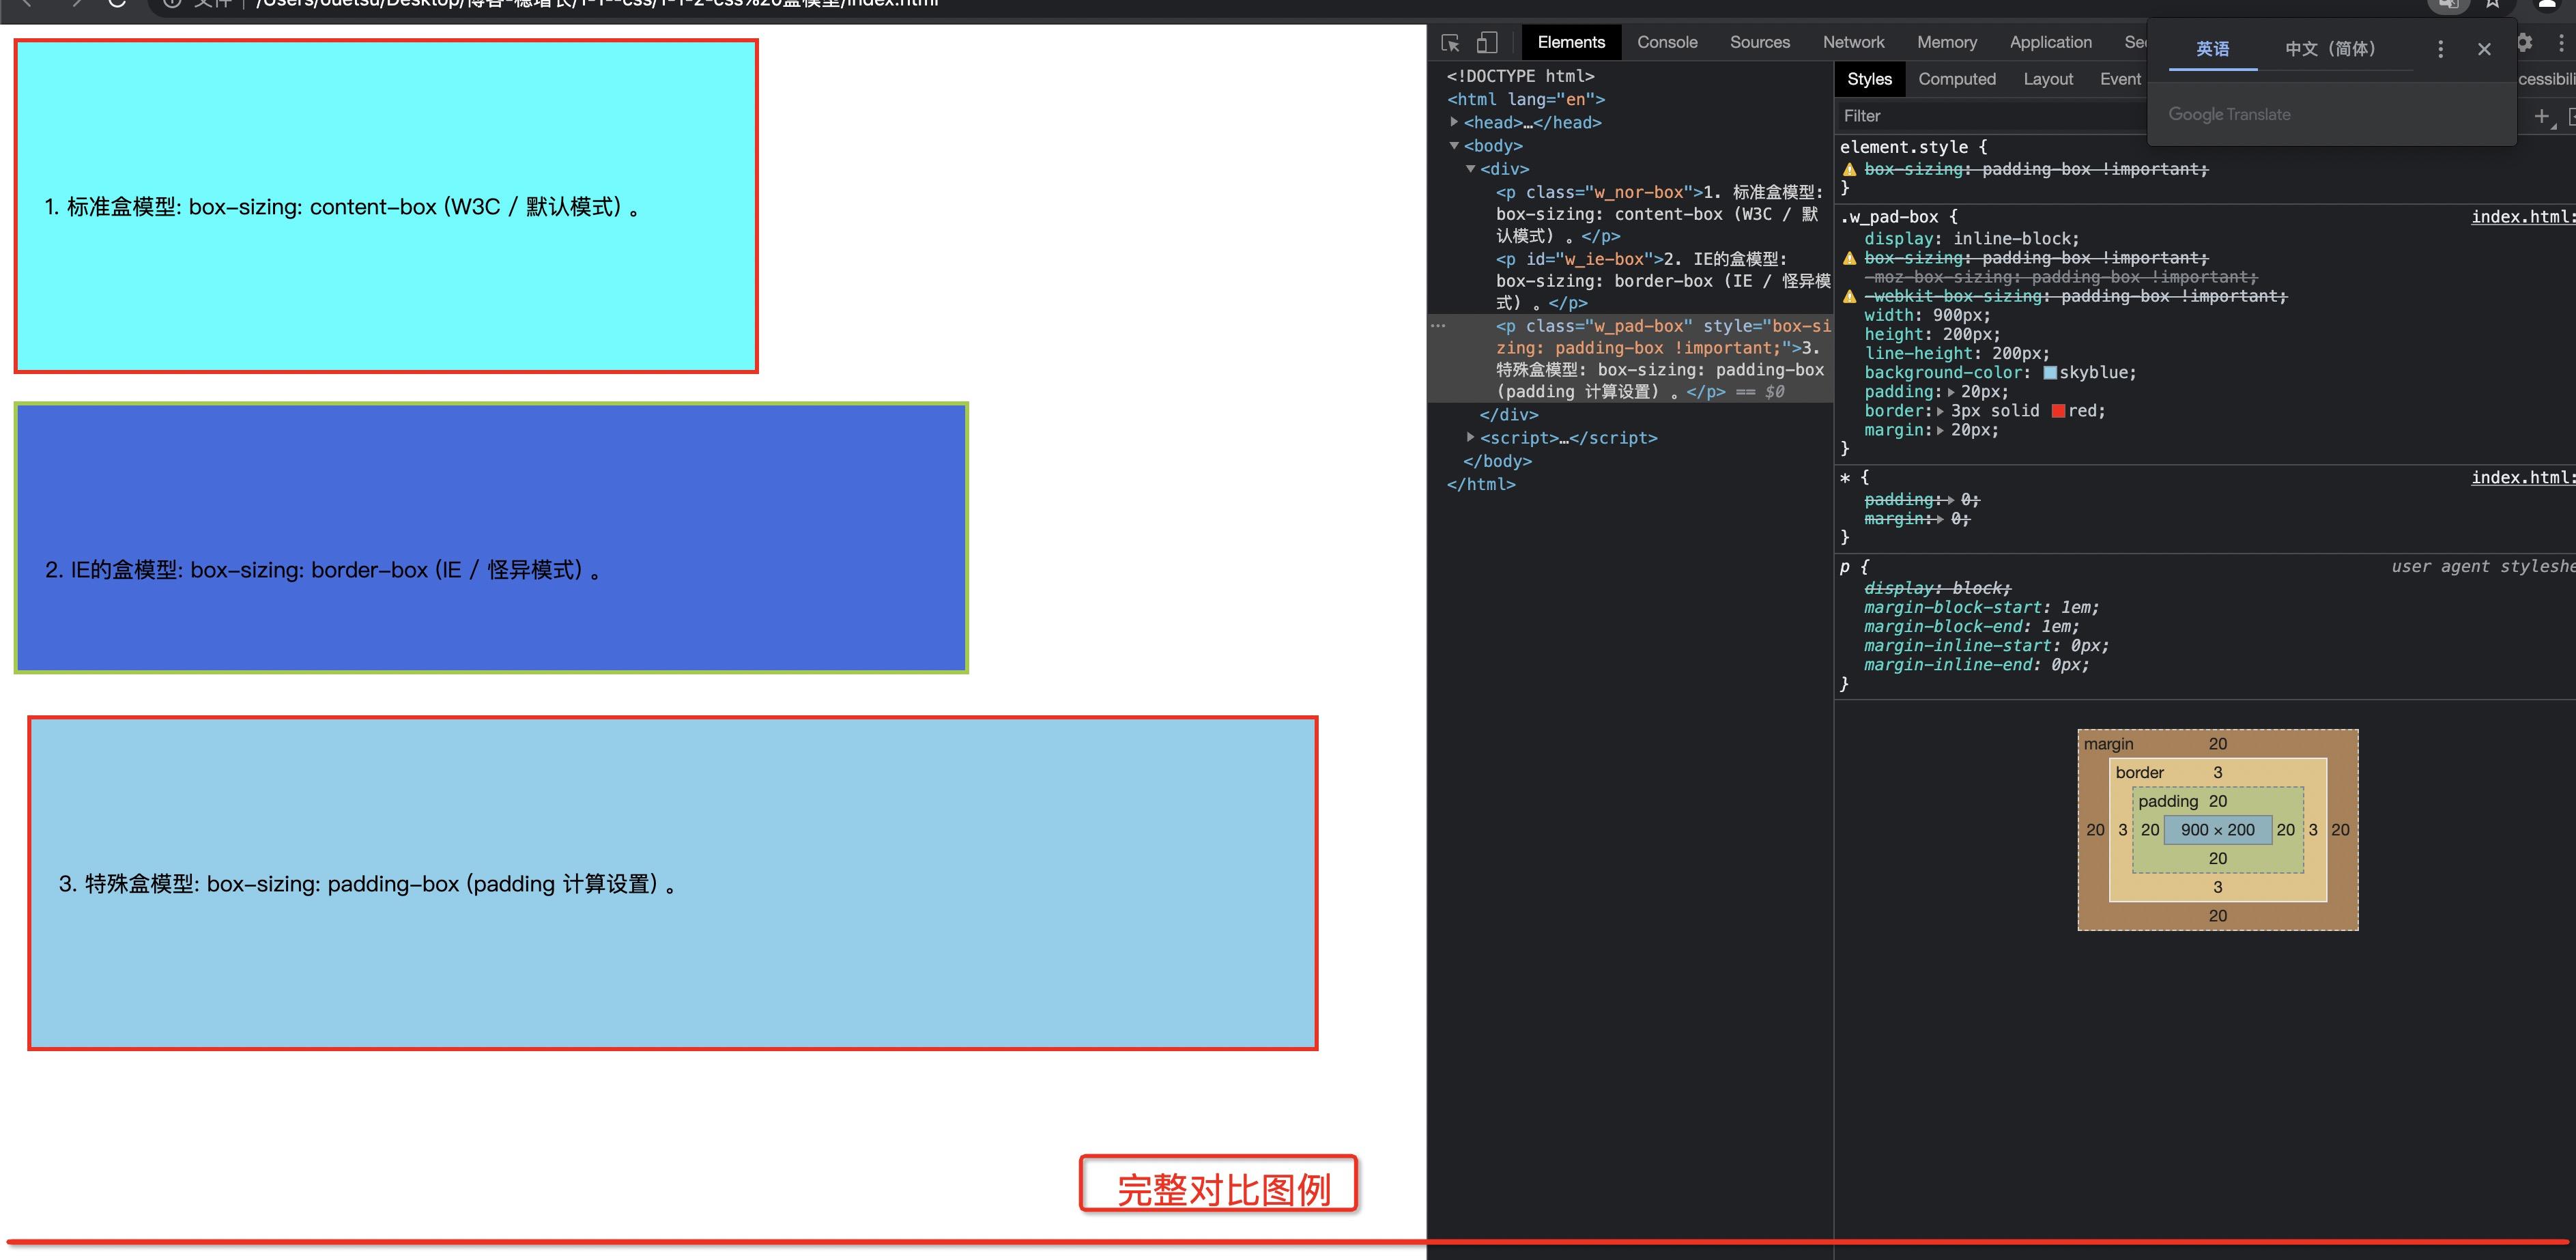This screenshot has height=1260, width=2576.
Task: Click the skyblue padding-box paragraph
Action: 673,883
